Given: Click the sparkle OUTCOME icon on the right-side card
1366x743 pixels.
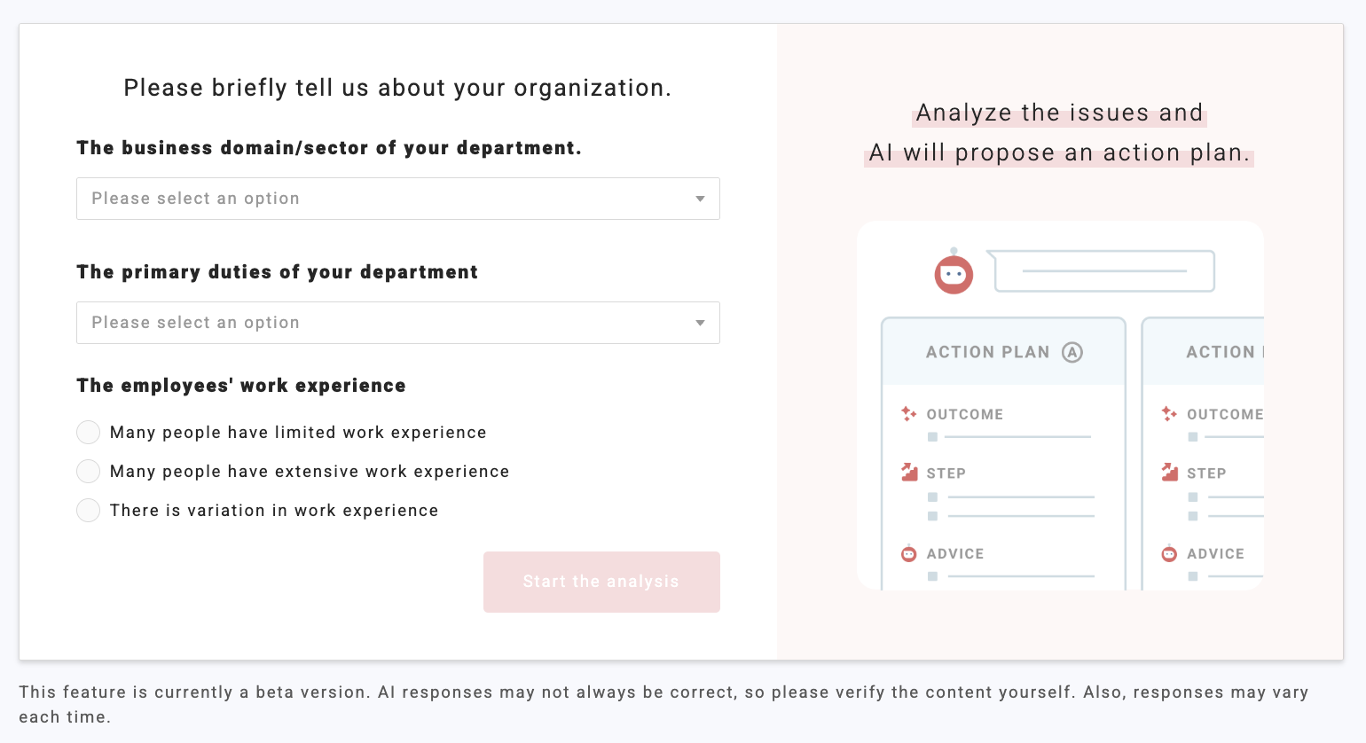Looking at the screenshot, I should 1168,413.
